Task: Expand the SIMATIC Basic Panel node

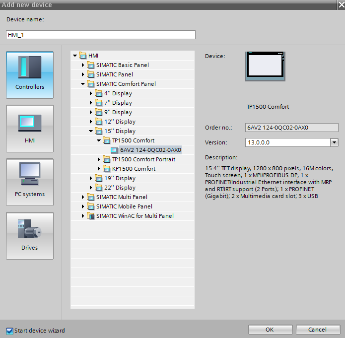Action: [83, 65]
